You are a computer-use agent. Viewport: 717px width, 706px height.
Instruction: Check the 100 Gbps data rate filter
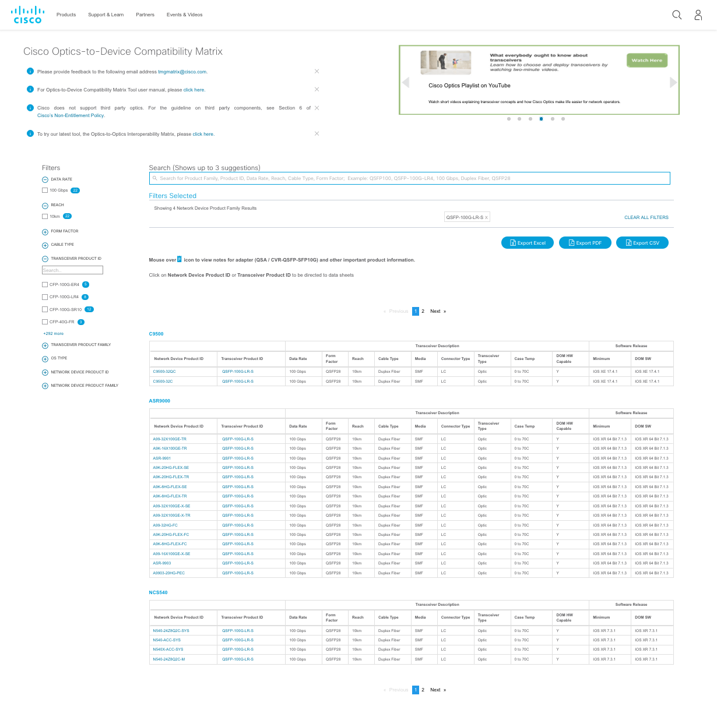[45, 190]
